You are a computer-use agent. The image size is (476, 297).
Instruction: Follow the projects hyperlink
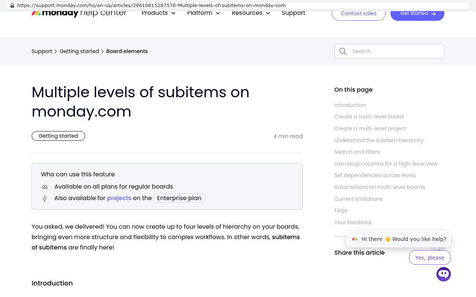click(119, 198)
